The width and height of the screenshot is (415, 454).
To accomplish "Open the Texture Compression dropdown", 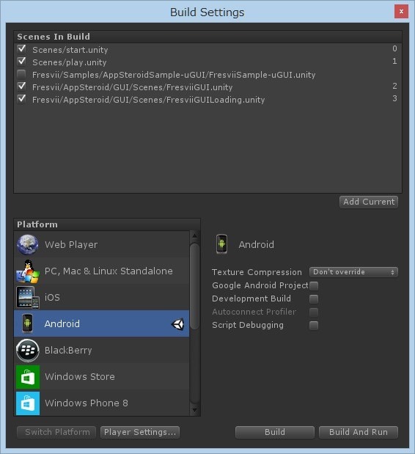I will pyautogui.click(x=353, y=272).
